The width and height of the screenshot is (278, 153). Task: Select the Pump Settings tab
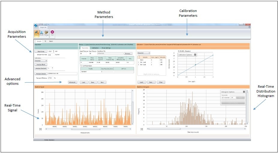click(x=106, y=48)
